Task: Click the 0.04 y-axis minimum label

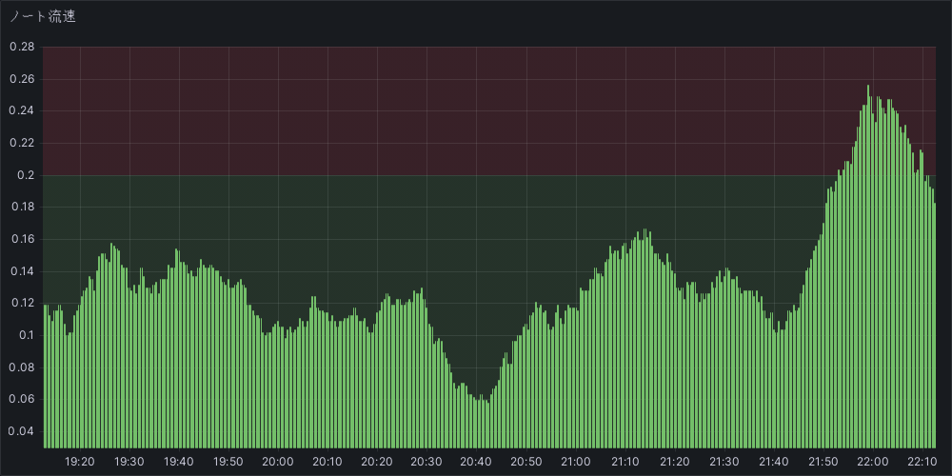Action: [22, 431]
